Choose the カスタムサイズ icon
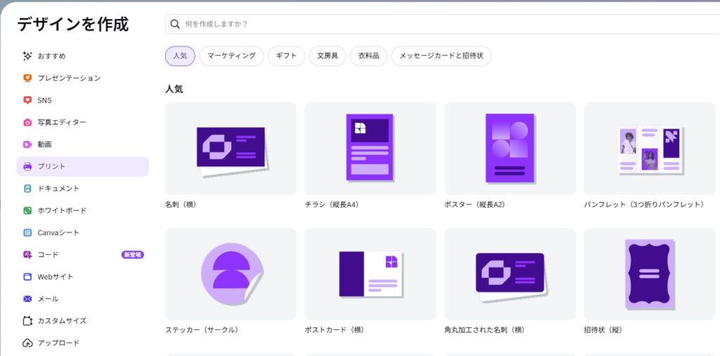This screenshot has height=356, width=720. coord(27,321)
